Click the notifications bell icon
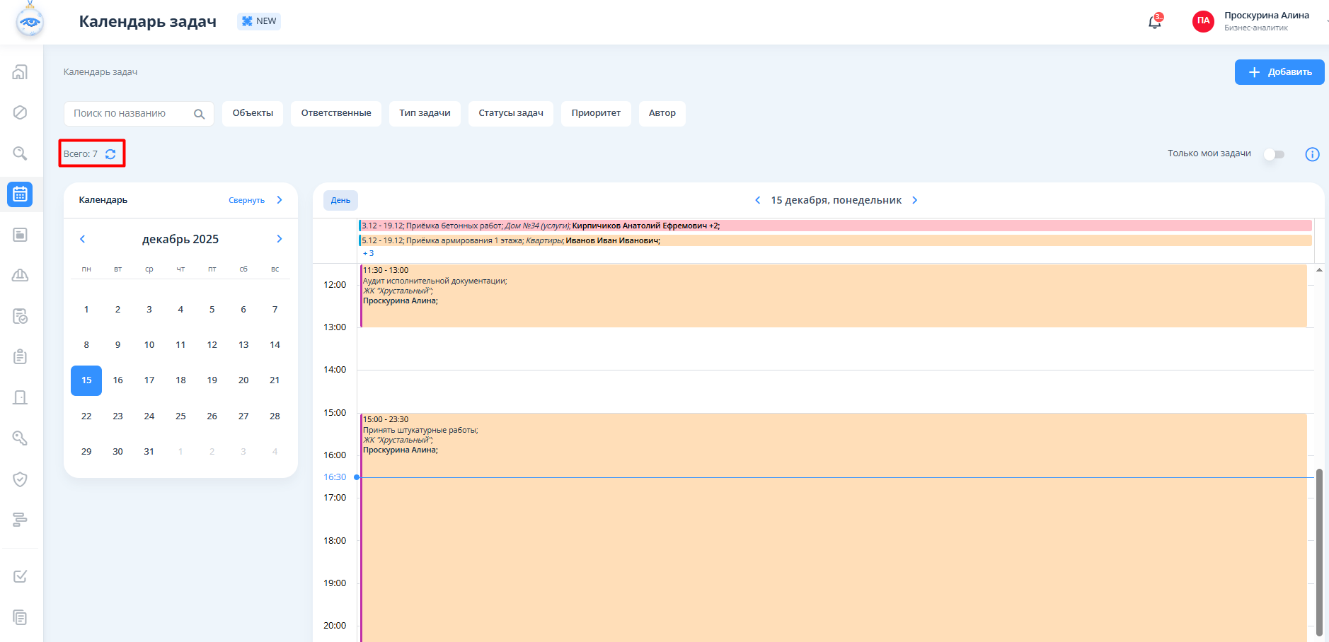This screenshot has height=642, width=1329. (1154, 22)
